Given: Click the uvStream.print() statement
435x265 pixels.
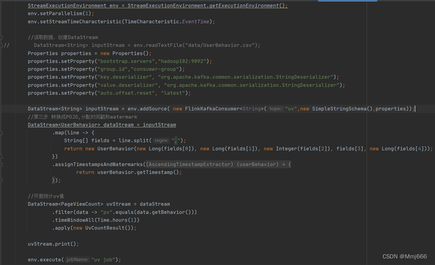Looking at the screenshot, I should coord(53,244).
